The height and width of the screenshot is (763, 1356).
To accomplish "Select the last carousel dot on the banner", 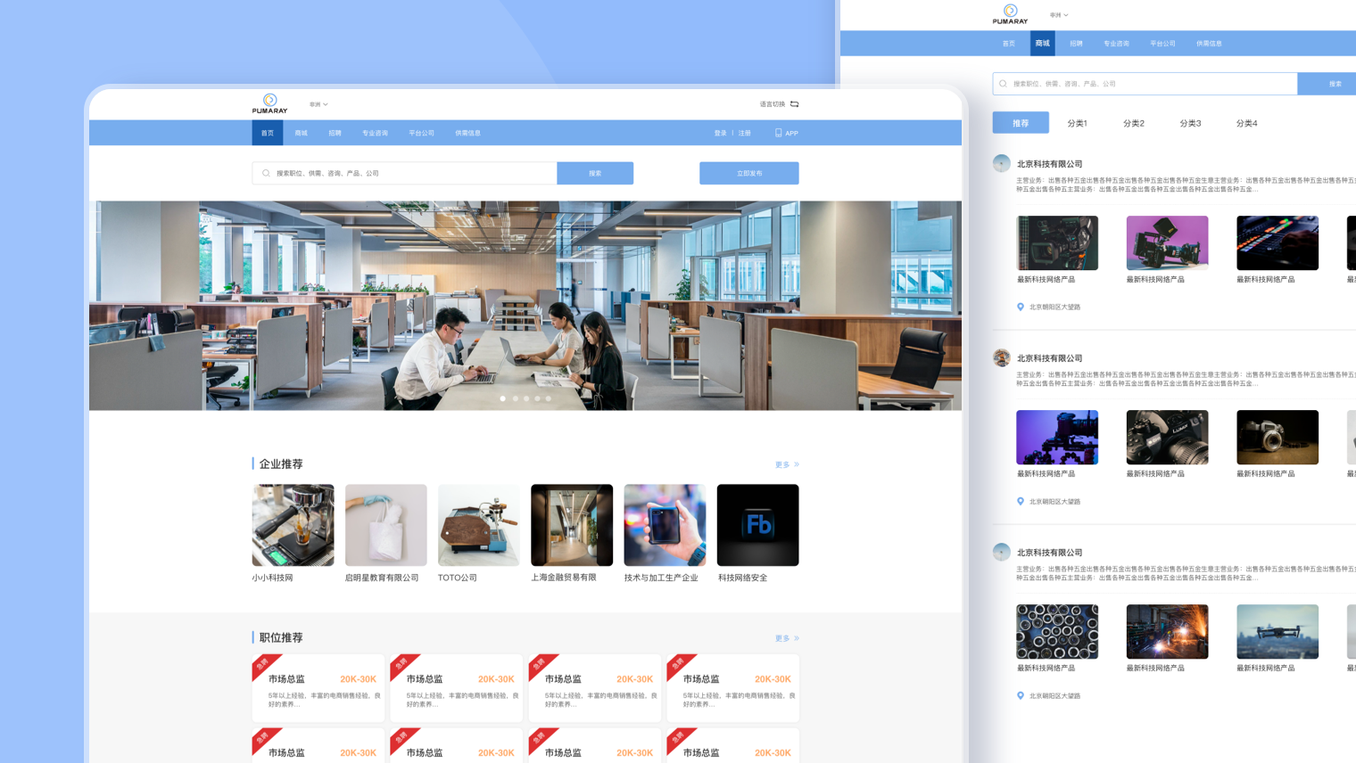I will [548, 398].
